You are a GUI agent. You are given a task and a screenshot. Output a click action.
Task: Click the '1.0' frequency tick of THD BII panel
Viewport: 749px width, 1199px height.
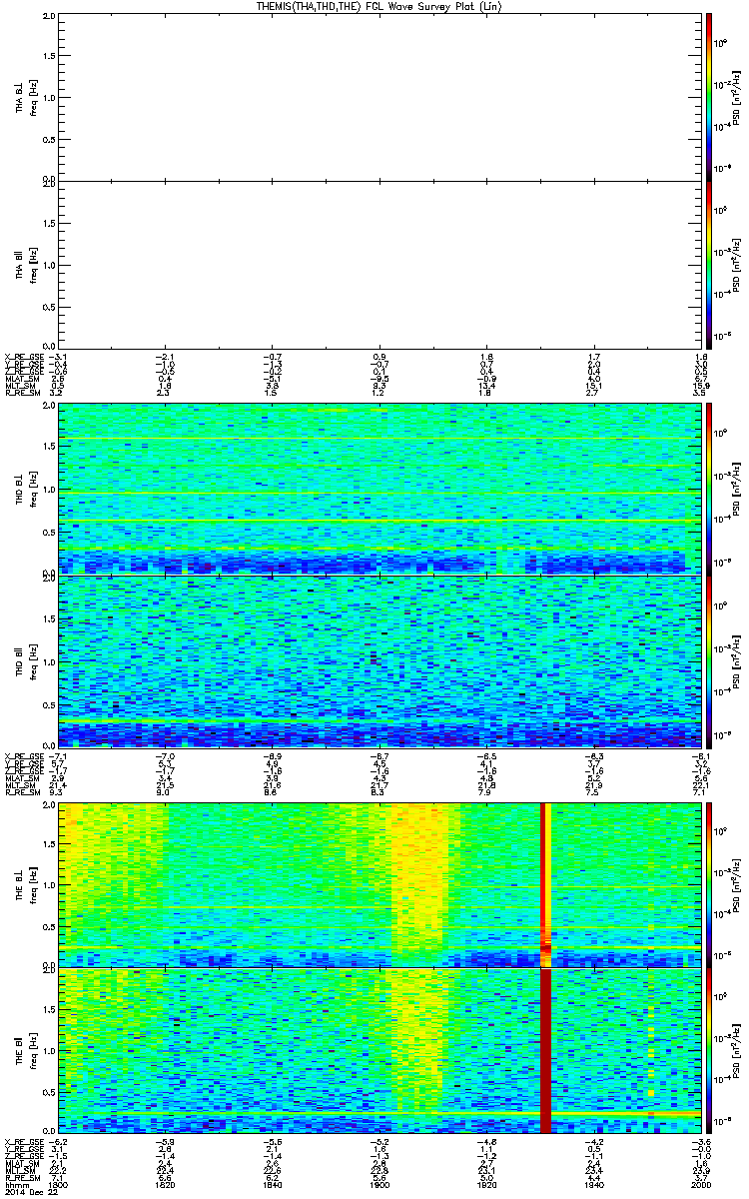49,660
